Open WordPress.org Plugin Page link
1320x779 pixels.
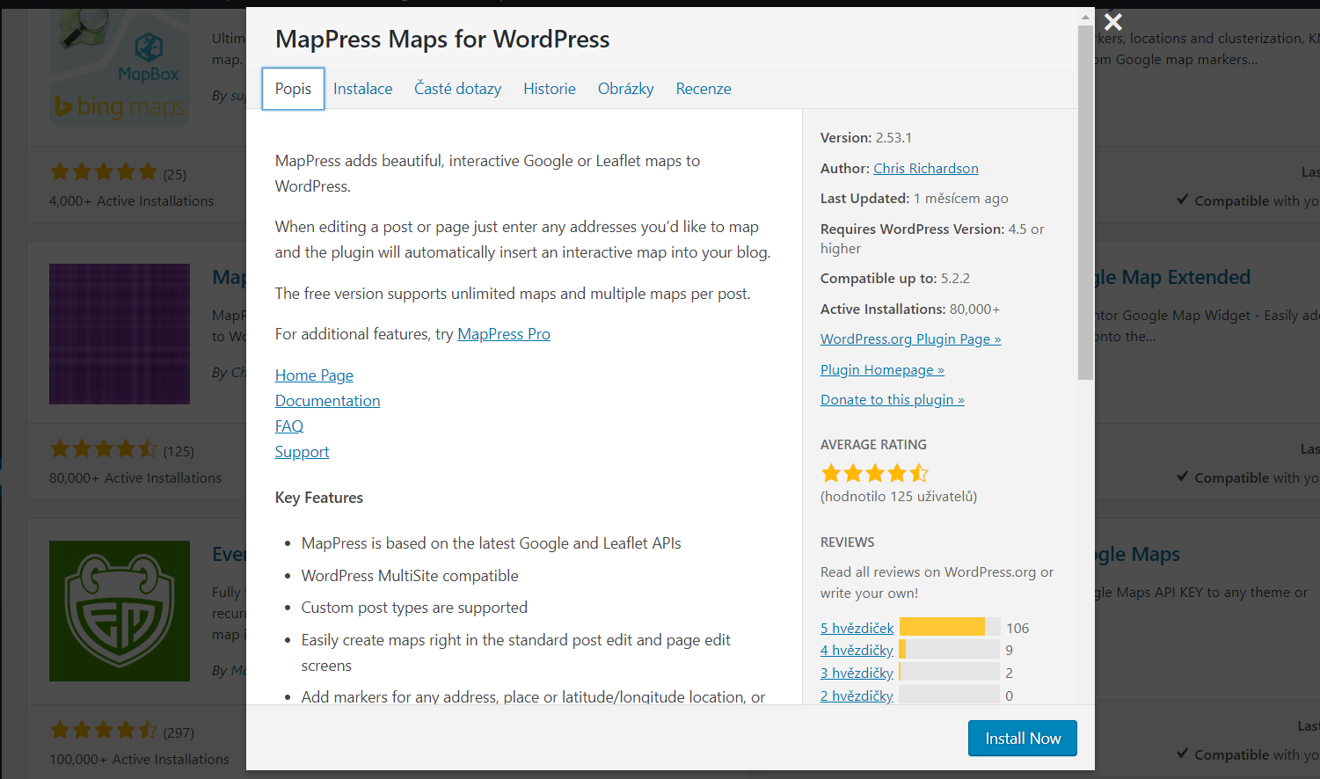tap(910, 339)
